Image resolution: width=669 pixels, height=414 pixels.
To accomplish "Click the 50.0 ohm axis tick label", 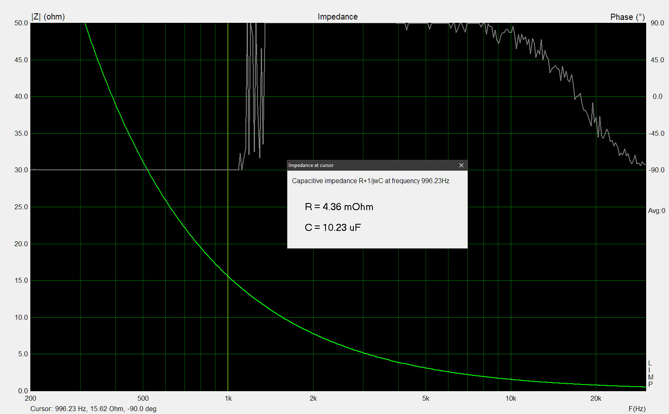I will [21, 23].
